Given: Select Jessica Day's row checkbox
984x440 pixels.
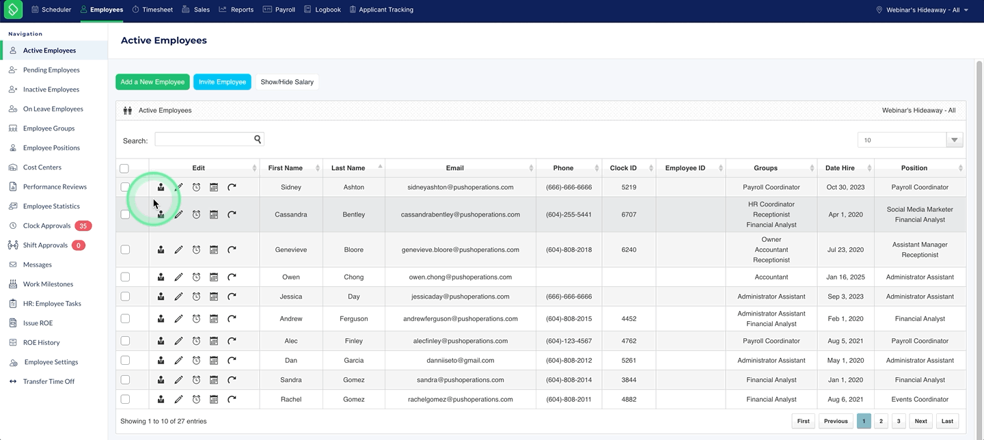Looking at the screenshot, I should coord(125,297).
